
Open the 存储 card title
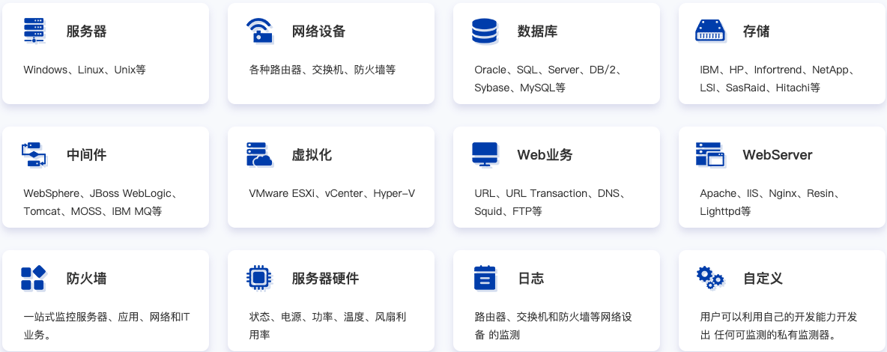tap(756, 31)
